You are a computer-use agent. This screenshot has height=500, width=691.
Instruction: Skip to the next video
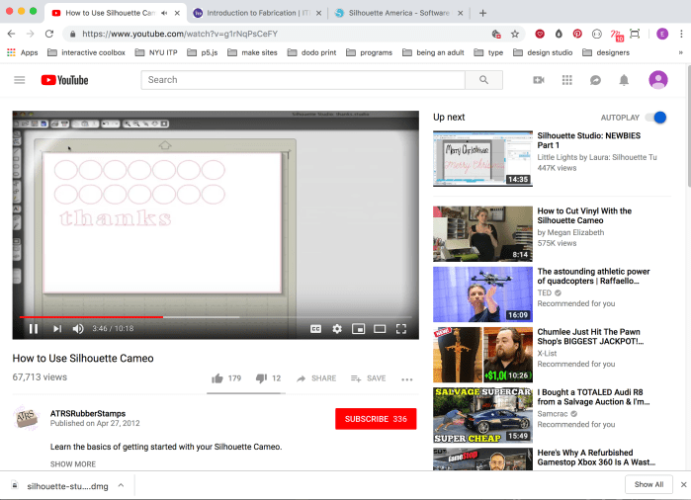[57, 329]
